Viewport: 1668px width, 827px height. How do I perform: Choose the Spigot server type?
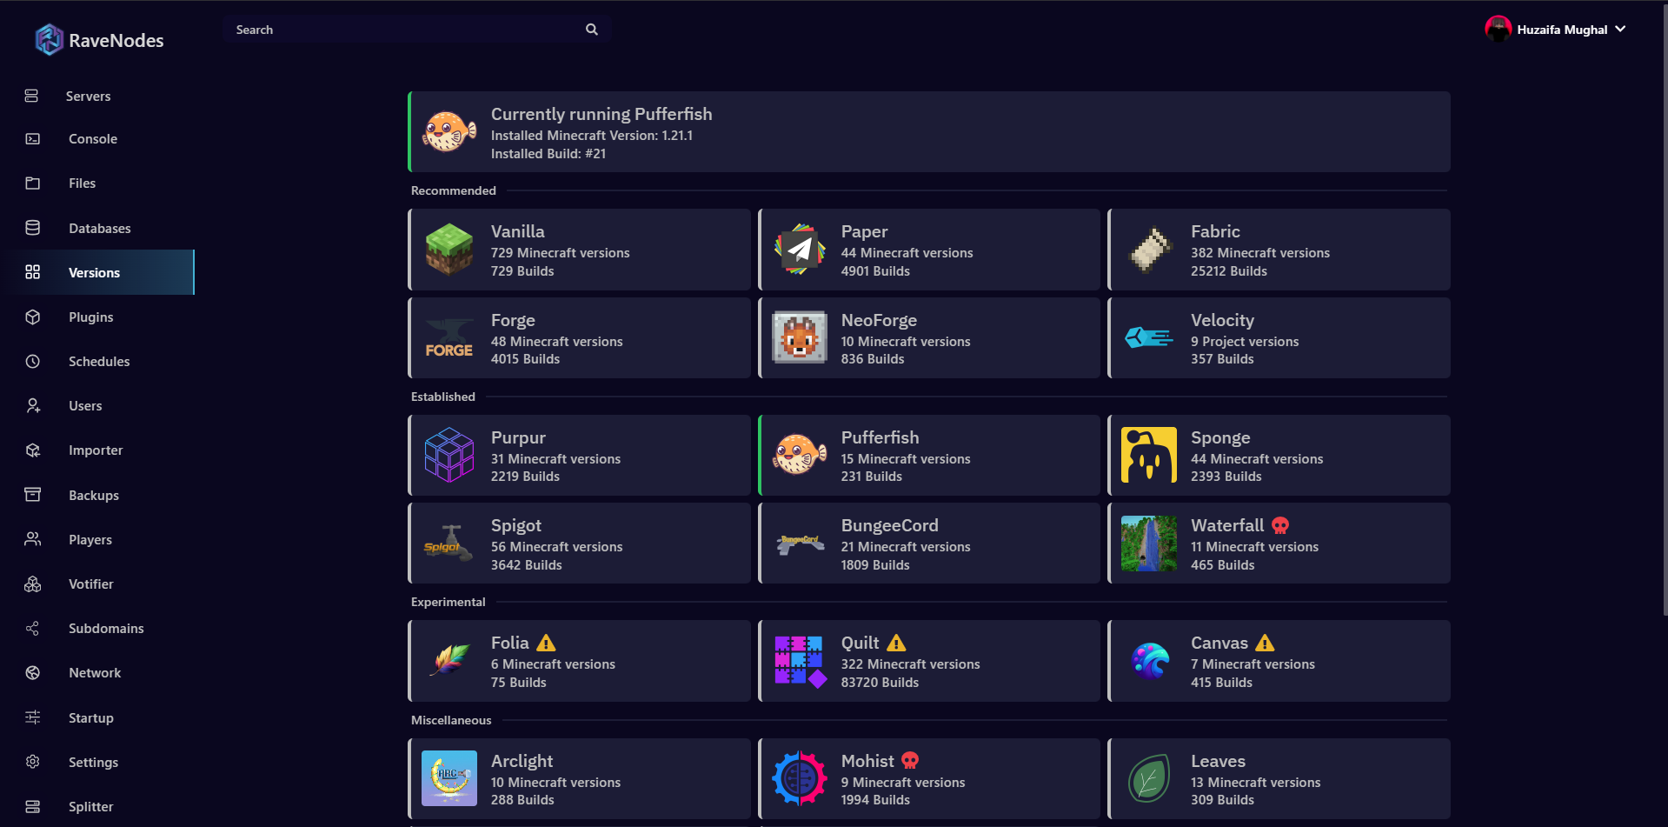tap(579, 544)
